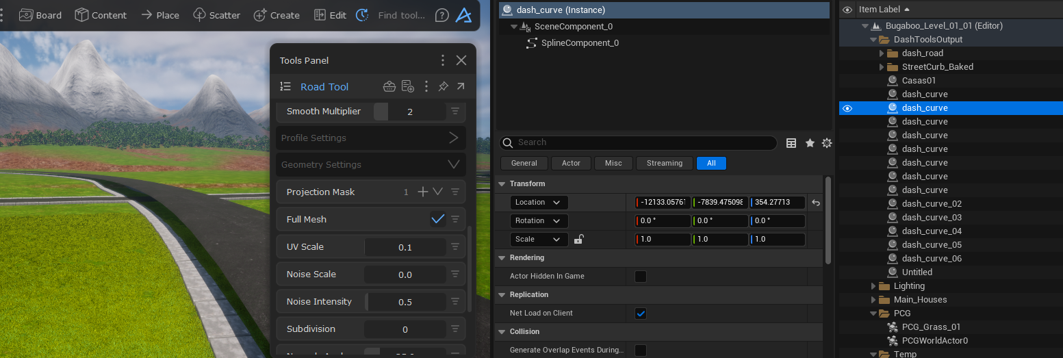
Task: Open the Place tools menu
Action: [160, 15]
